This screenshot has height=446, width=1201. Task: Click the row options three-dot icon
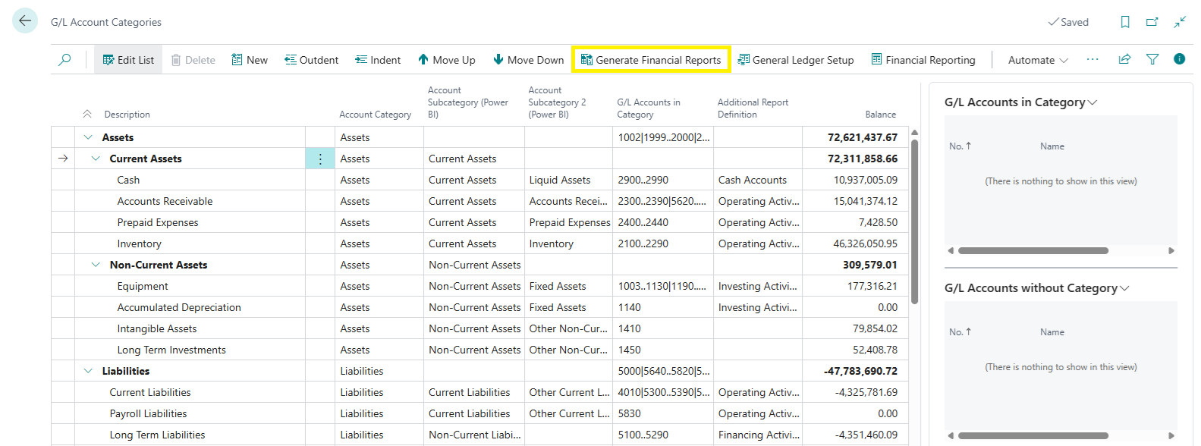click(320, 159)
